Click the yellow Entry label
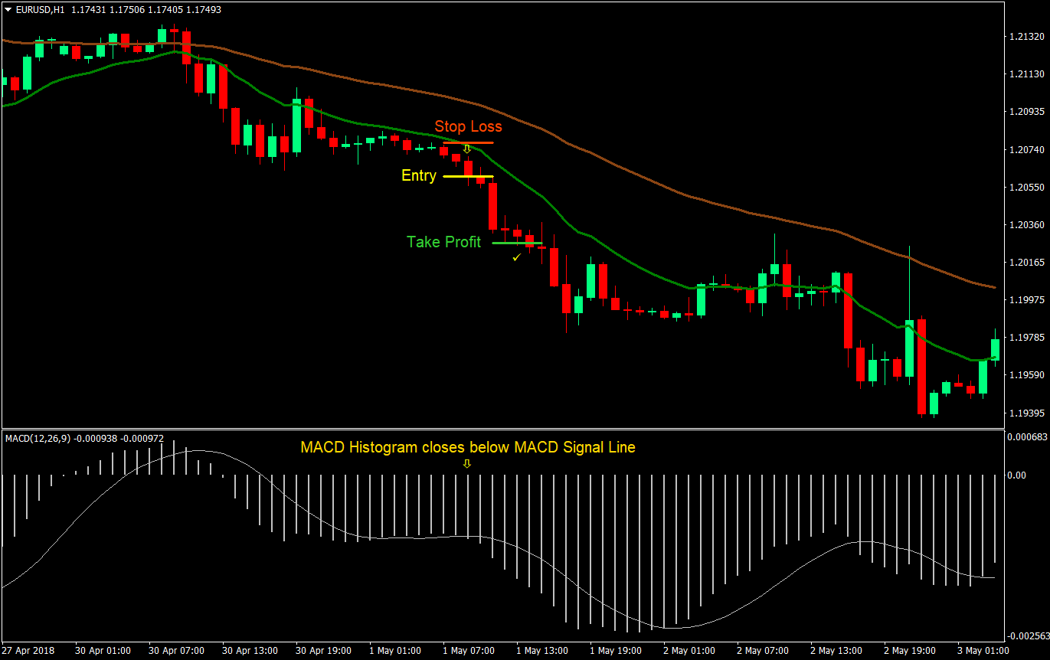Screen dimensions: 1050x660 point(419,176)
